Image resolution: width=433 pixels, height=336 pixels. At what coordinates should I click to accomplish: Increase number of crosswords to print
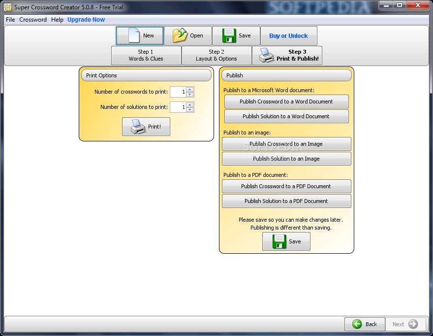tap(190, 90)
